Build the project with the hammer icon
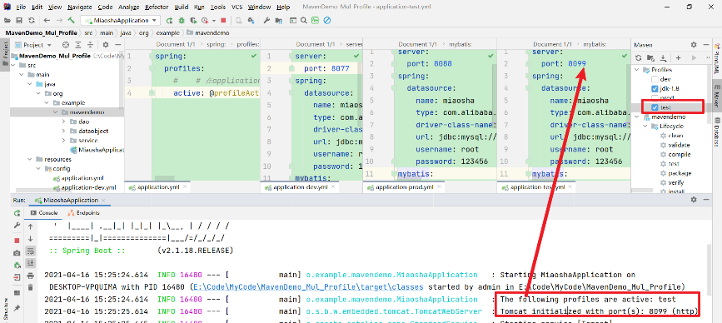The width and height of the screenshot is (722, 323). click(72, 20)
